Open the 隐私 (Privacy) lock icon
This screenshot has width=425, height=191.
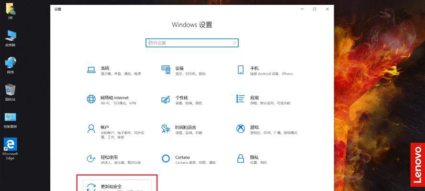click(240, 159)
